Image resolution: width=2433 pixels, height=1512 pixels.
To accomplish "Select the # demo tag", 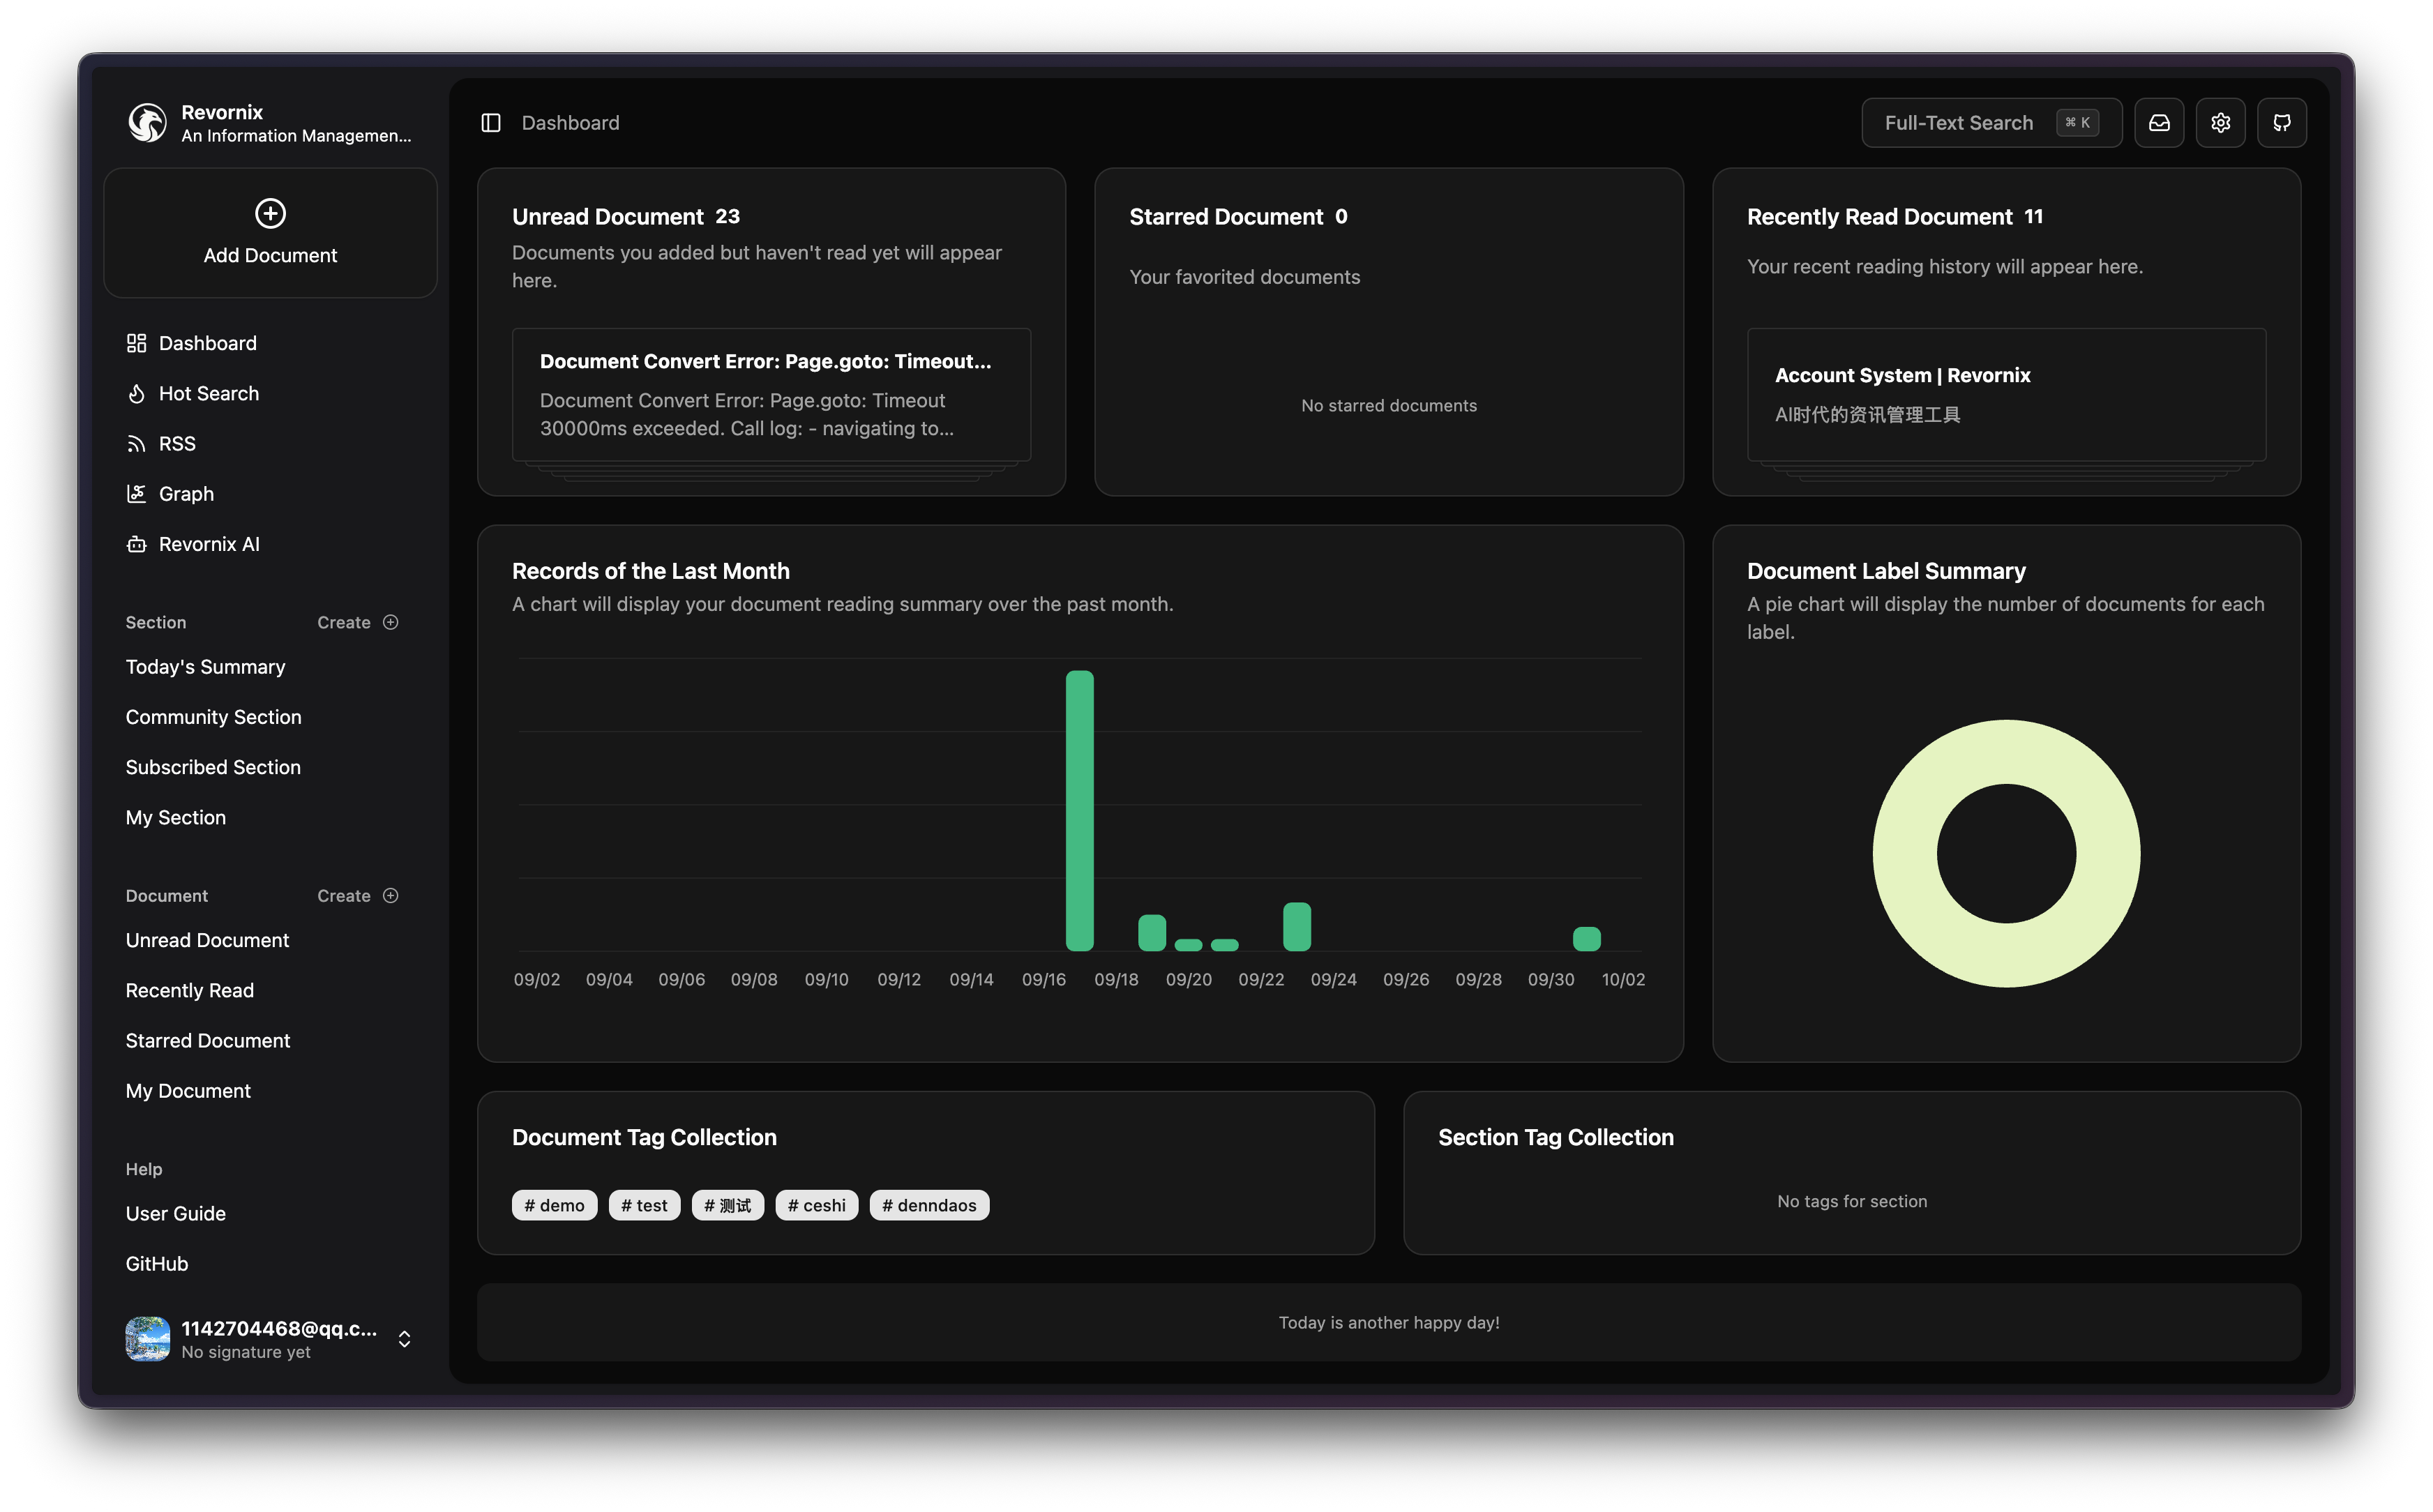I will pyautogui.click(x=554, y=1205).
